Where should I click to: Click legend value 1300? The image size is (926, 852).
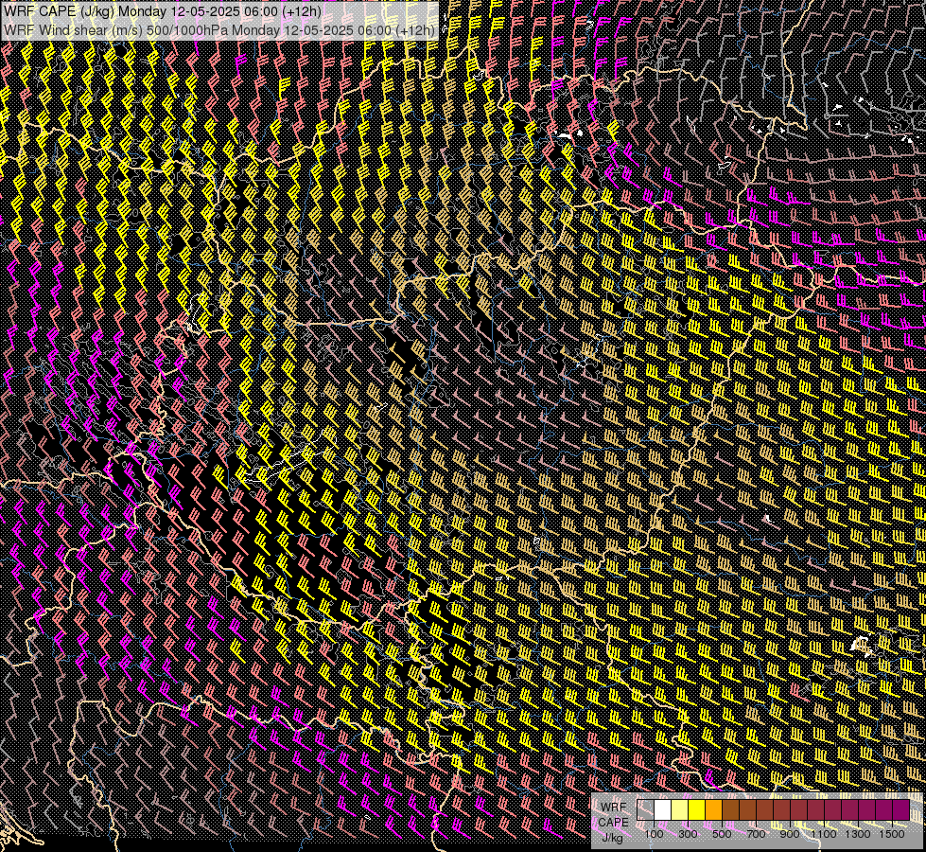(858, 834)
